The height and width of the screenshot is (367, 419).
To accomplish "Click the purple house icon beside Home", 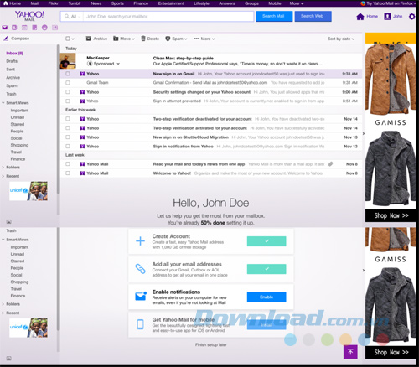I will [360, 17].
